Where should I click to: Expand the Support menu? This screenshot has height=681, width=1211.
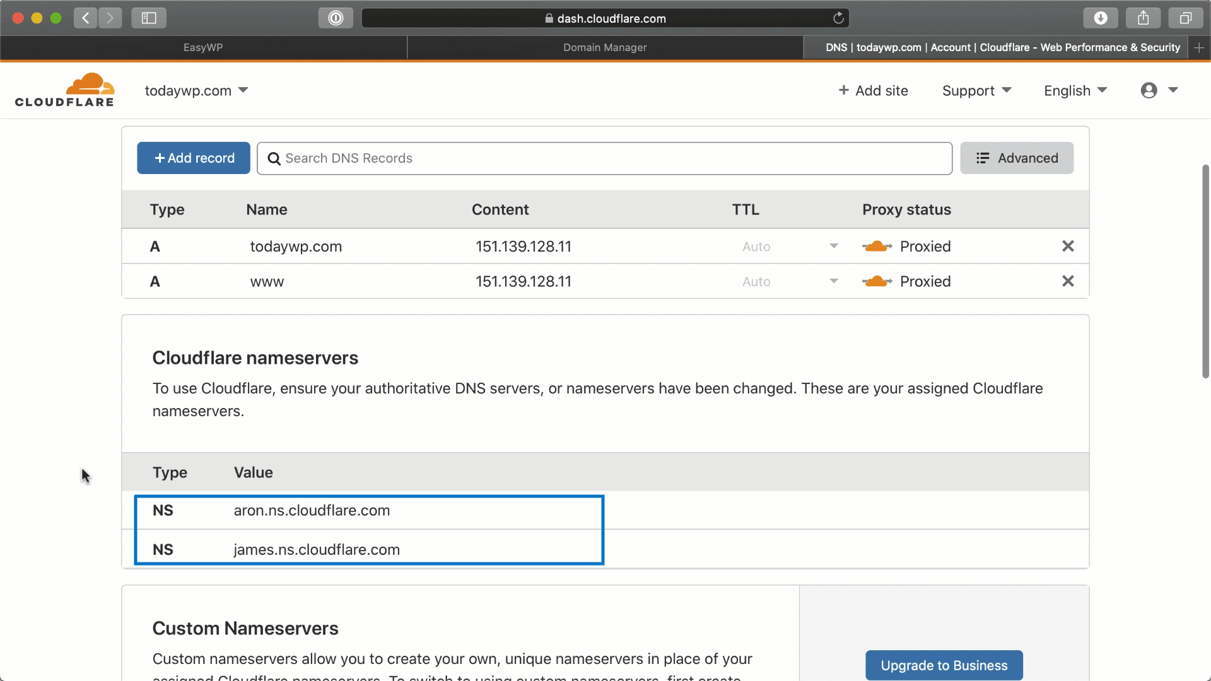tap(976, 90)
